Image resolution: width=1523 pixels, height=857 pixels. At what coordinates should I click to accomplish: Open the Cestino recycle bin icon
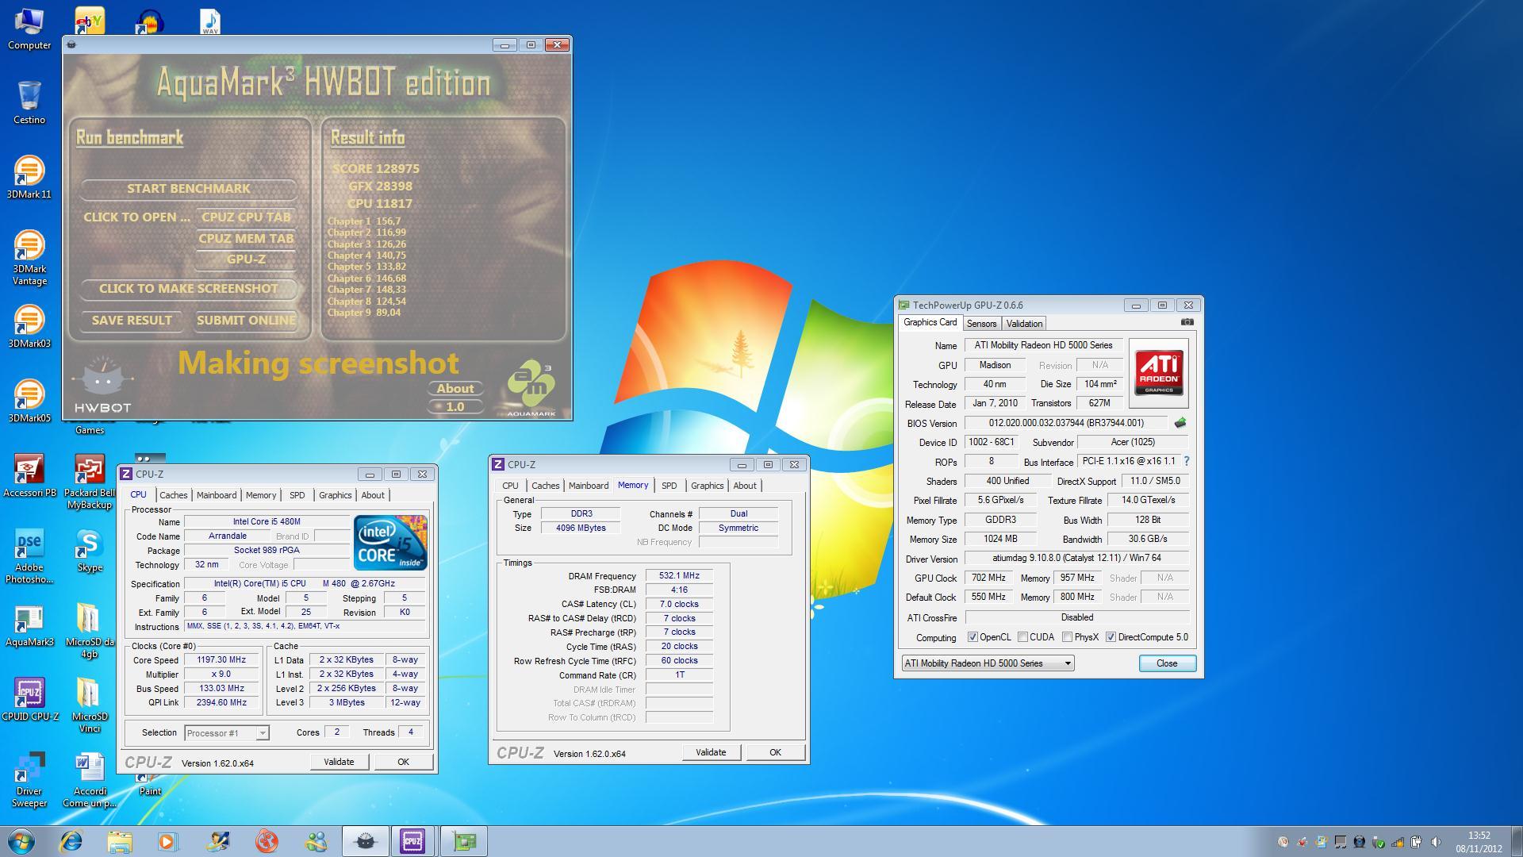click(29, 102)
